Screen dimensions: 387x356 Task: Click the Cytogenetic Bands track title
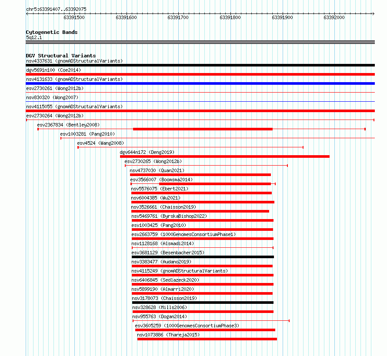(x=52, y=32)
